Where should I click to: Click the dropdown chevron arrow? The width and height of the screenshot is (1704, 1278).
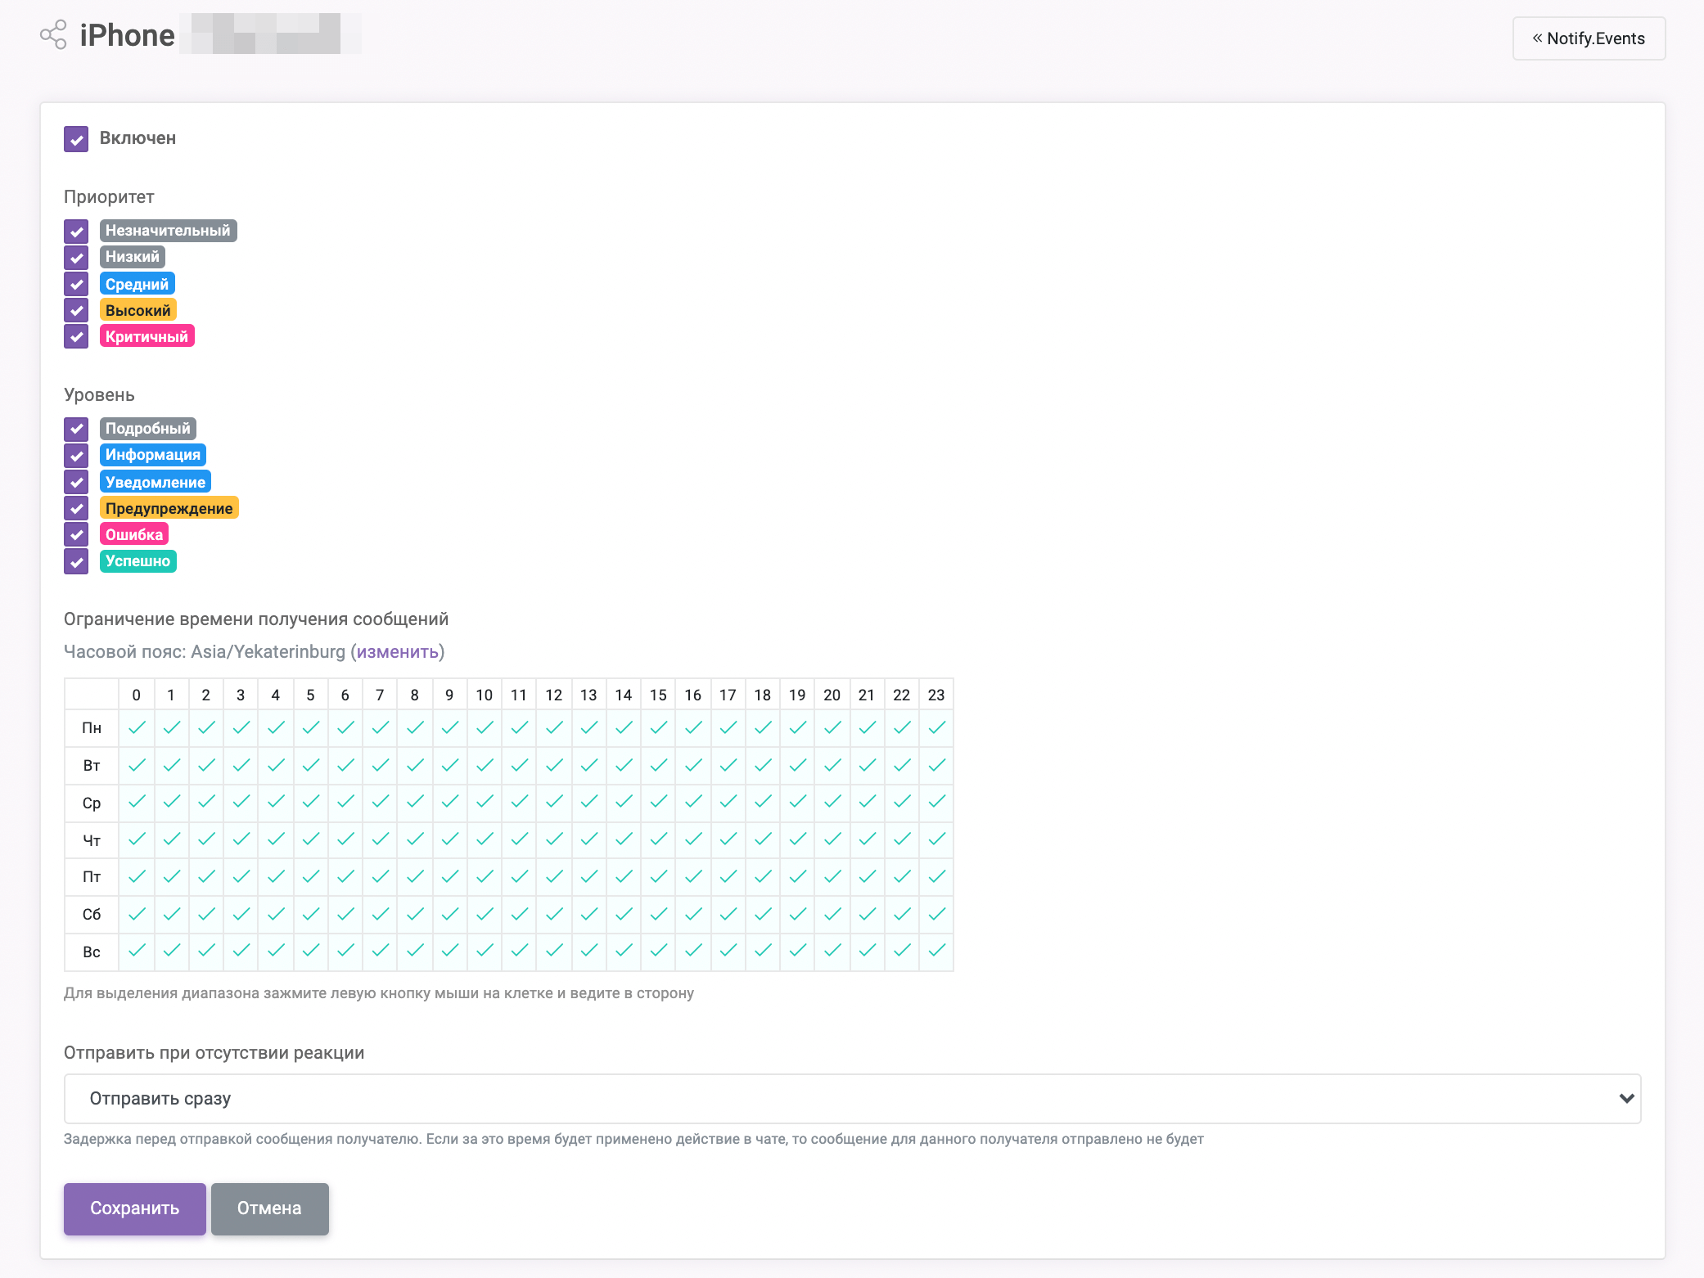(x=1626, y=1099)
